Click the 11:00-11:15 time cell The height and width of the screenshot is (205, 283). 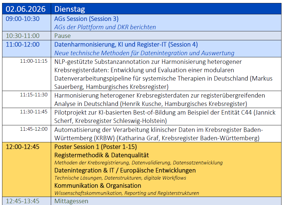tap(33, 61)
